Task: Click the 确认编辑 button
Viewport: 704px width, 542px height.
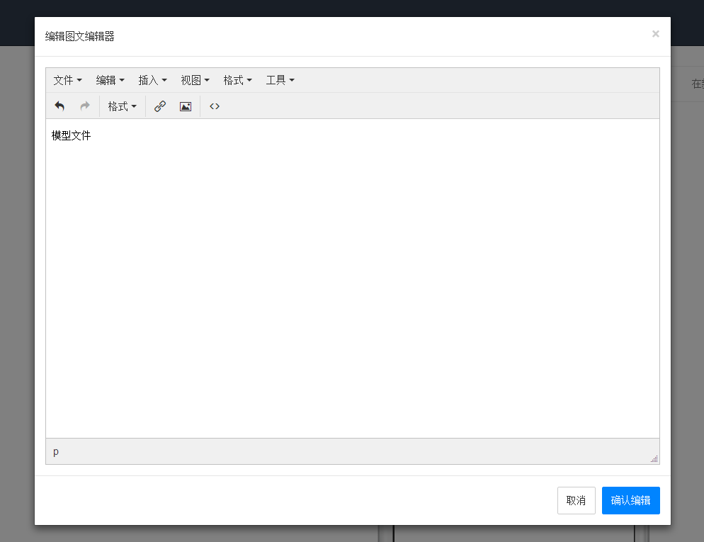Action: [631, 500]
